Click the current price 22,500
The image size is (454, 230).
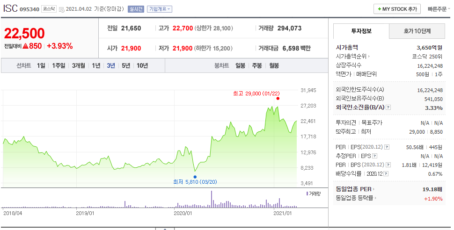coord(24,34)
